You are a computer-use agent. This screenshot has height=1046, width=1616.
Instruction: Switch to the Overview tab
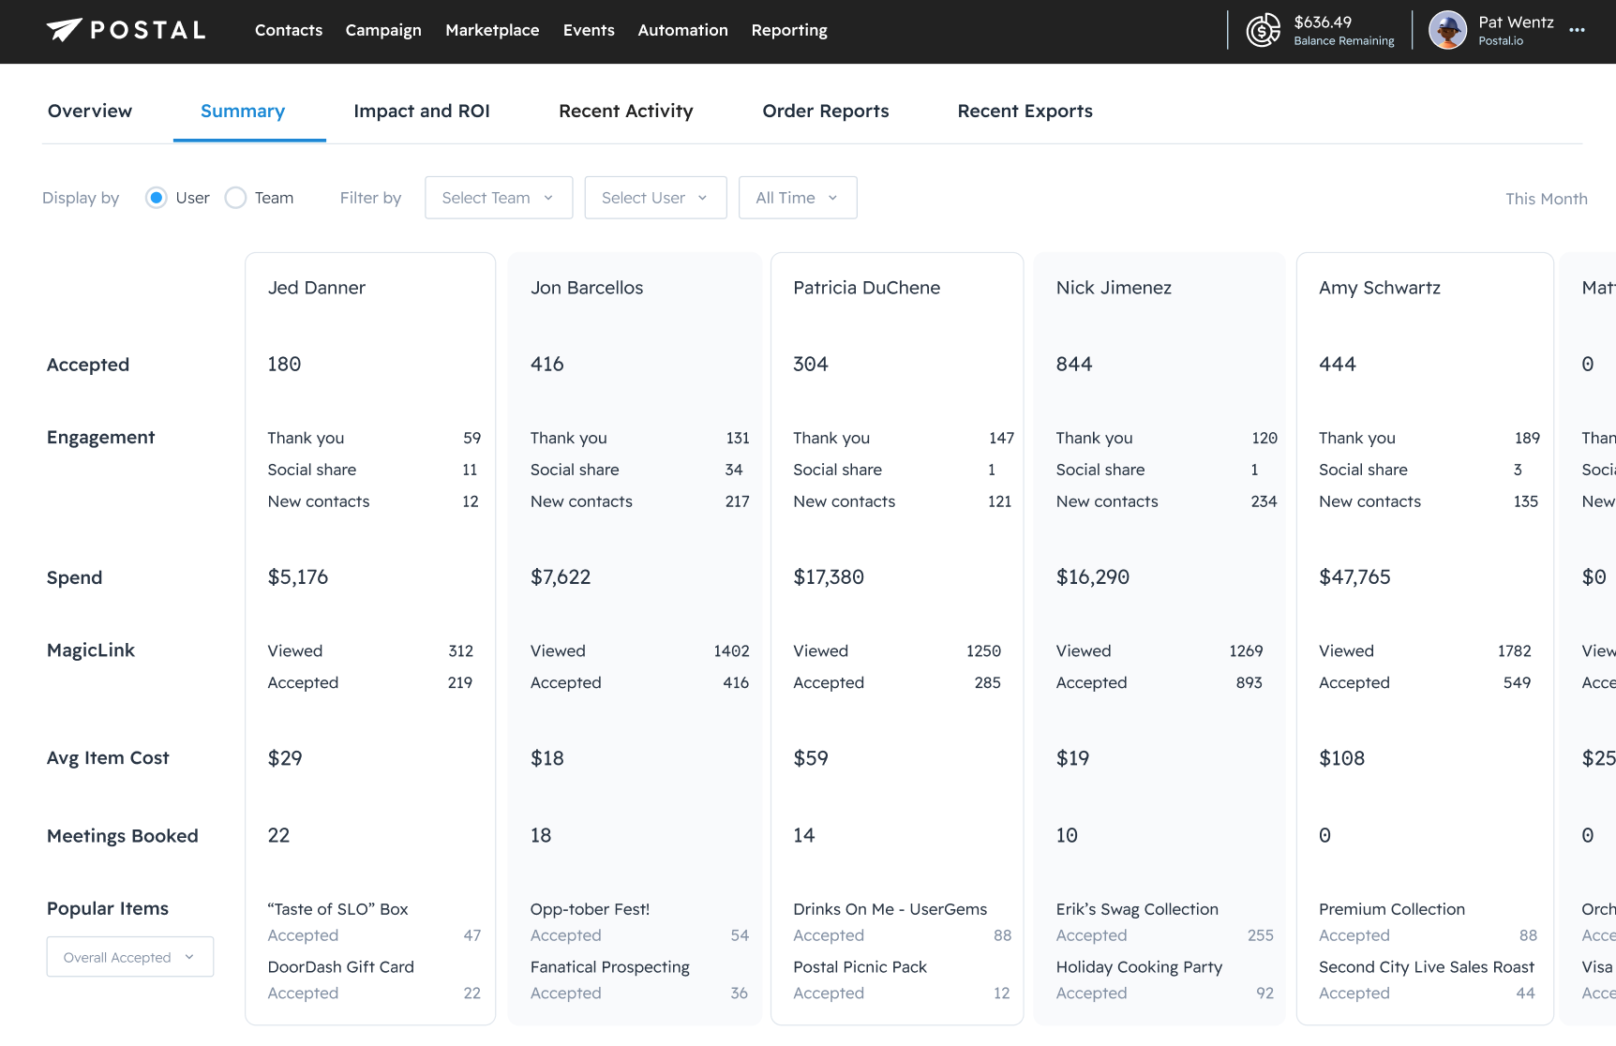(x=90, y=112)
